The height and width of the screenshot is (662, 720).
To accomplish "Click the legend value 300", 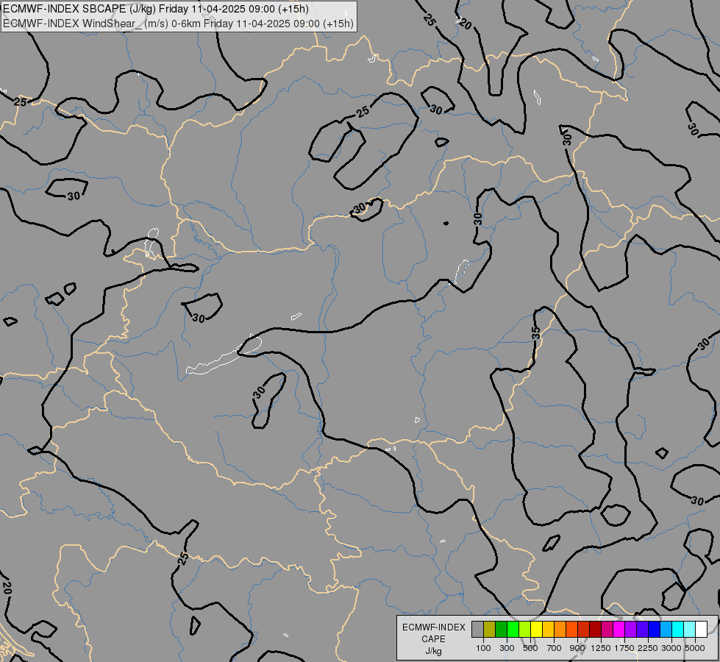I will [x=507, y=648].
